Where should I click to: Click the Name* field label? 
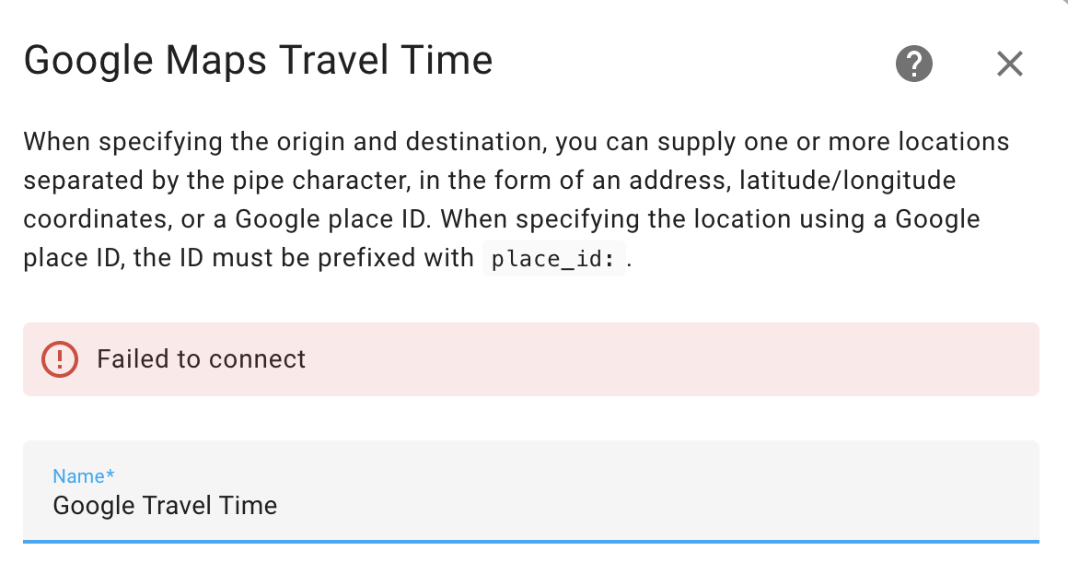coord(83,476)
